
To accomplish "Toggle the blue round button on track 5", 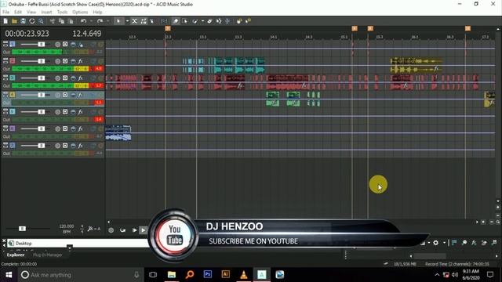I will pos(73,111).
